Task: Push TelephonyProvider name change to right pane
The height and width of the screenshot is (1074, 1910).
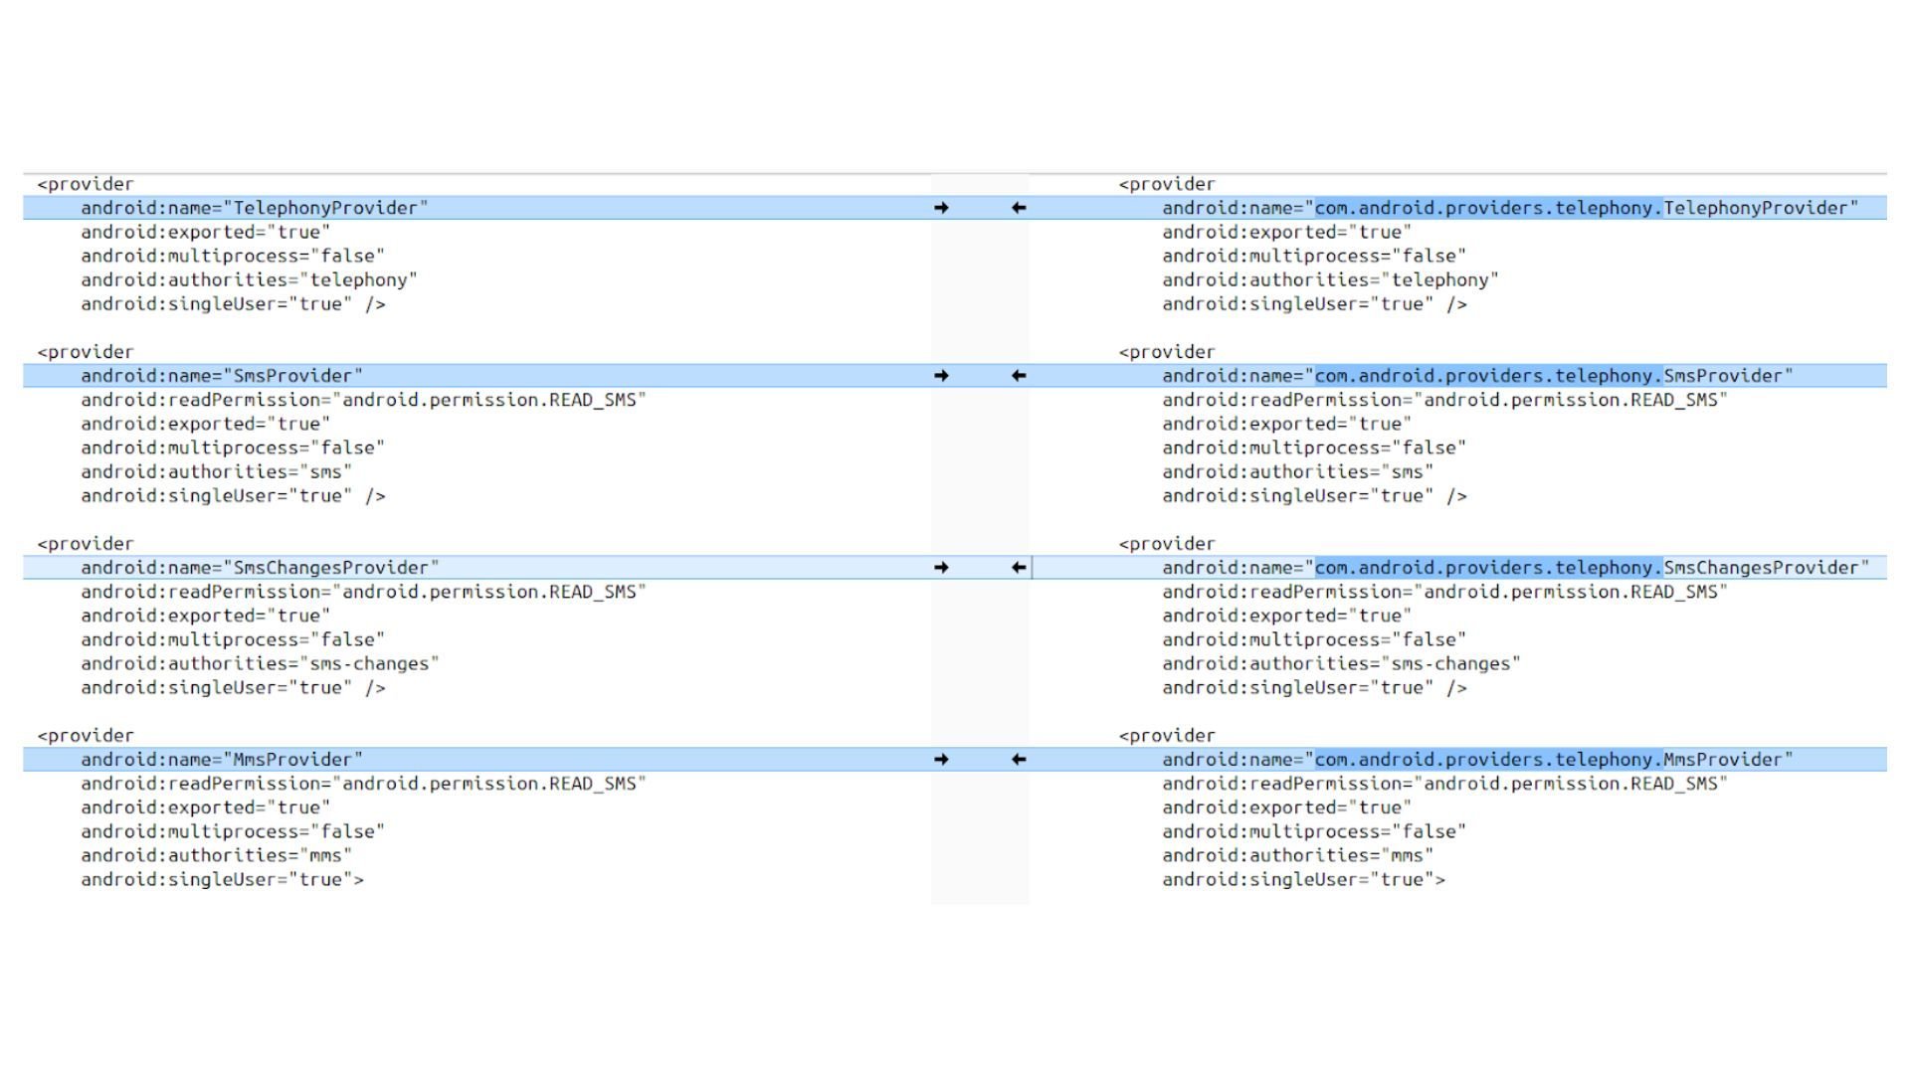Action: pos(941,208)
